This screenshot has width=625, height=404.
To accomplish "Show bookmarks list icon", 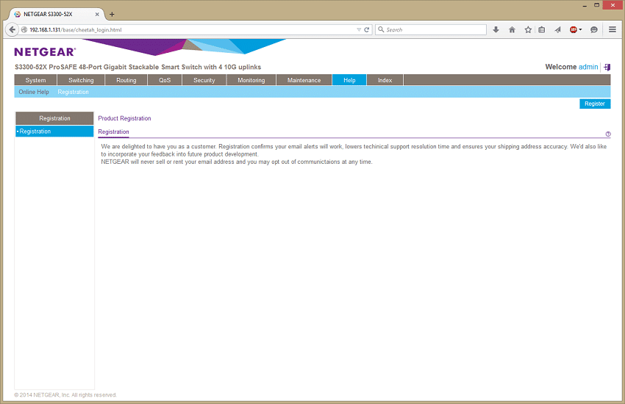I will [x=542, y=30].
